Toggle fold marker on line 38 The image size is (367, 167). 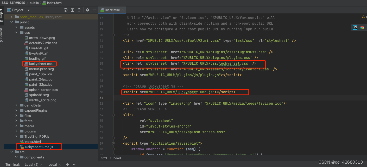tap(113, 138)
